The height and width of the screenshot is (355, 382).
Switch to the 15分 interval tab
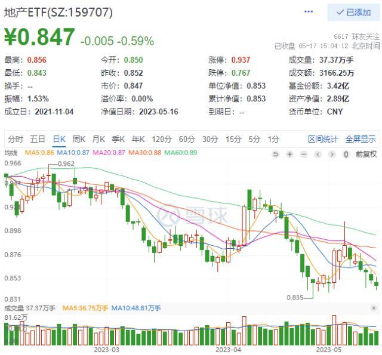coord(233,139)
